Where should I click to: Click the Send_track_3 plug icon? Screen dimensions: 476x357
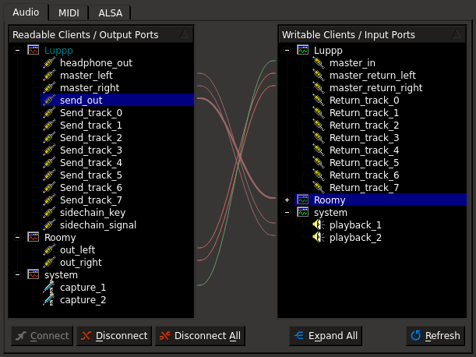[49, 150]
